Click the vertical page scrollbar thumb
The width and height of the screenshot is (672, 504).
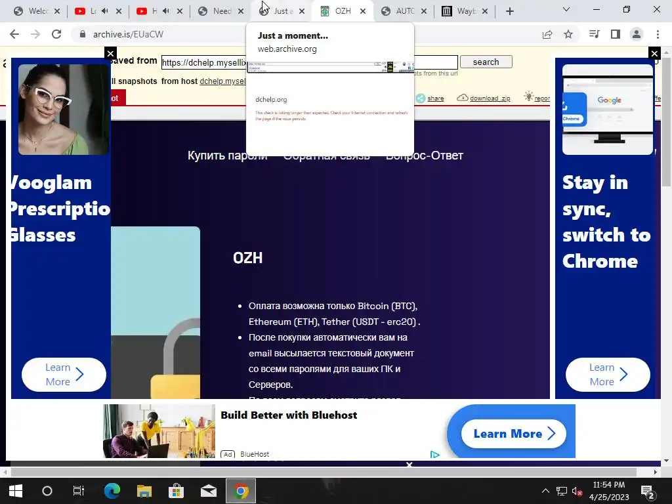pyautogui.click(x=666, y=122)
